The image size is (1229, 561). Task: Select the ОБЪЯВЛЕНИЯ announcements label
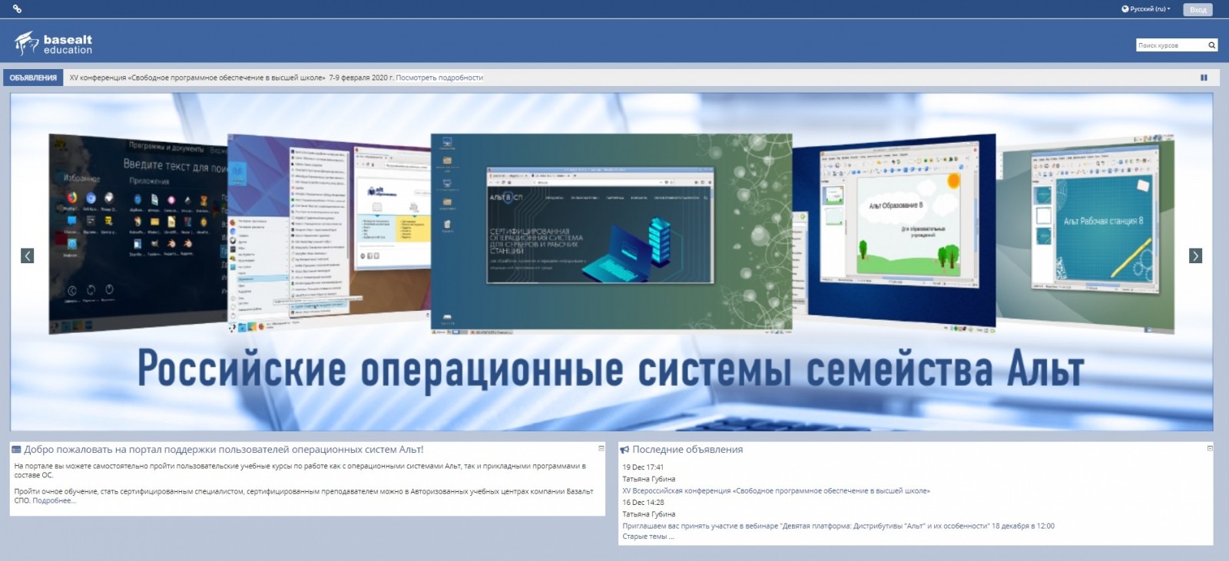coord(33,78)
